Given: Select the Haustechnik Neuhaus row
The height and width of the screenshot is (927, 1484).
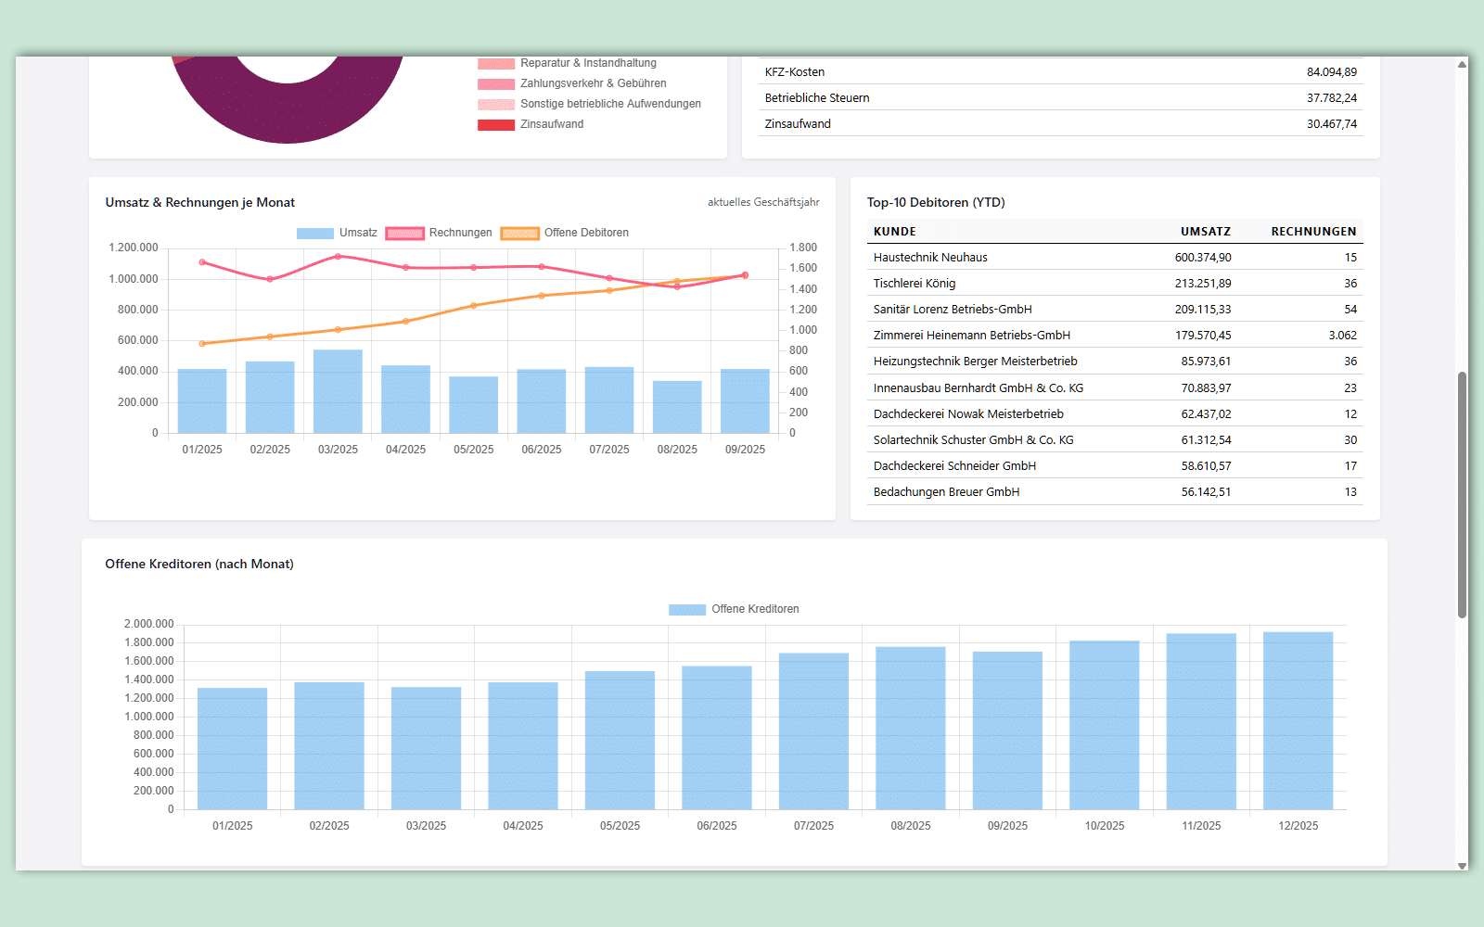Looking at the screenshot, I should (x=930, y=258).
